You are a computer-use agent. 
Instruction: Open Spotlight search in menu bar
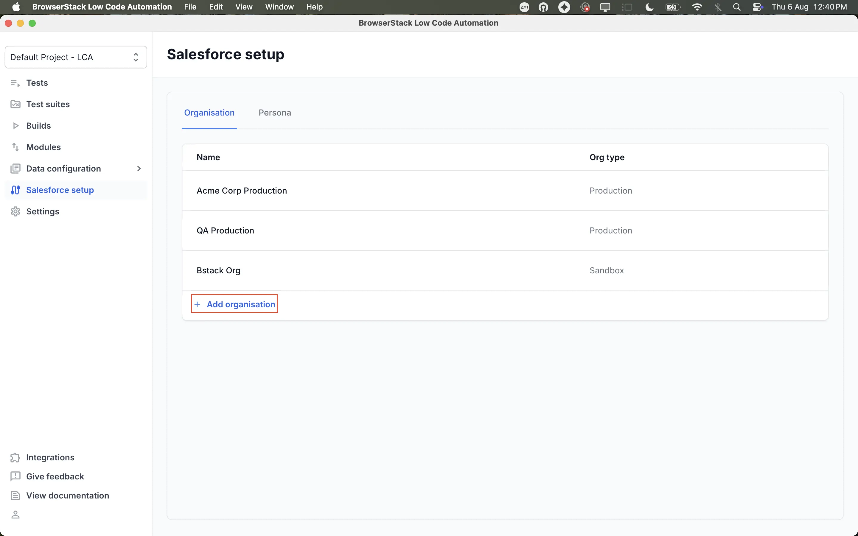point(737,7)
